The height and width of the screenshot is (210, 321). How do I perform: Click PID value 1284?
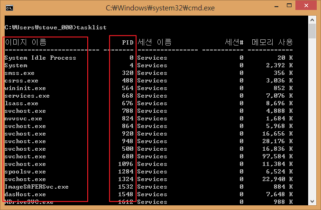tap(126, 172)
